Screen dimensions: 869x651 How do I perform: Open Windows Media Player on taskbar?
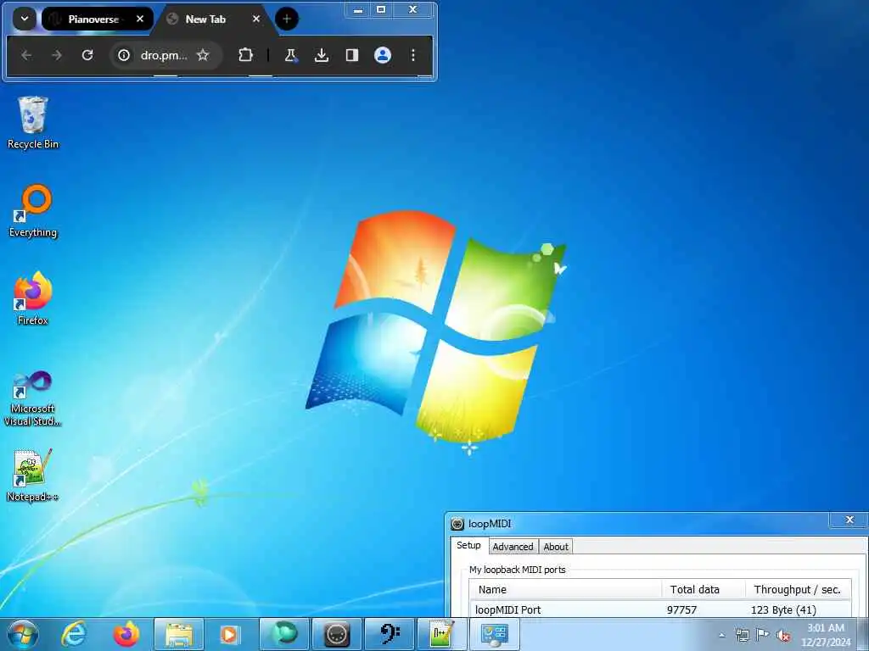(x=229, y=634)
